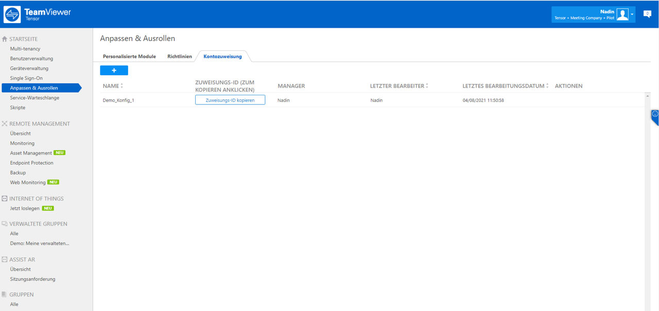This screenshot has width=659, height=311.
Task: Click the Aktionen column header
Action: click(569, 86)
